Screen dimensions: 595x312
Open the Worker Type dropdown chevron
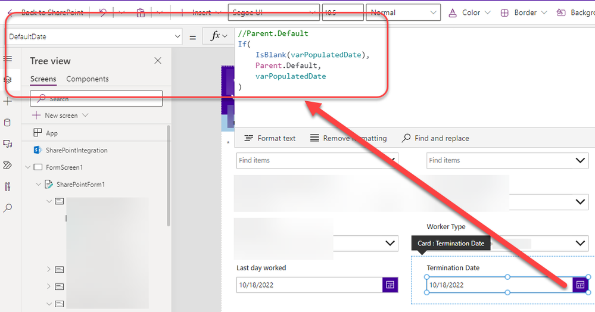580,244
